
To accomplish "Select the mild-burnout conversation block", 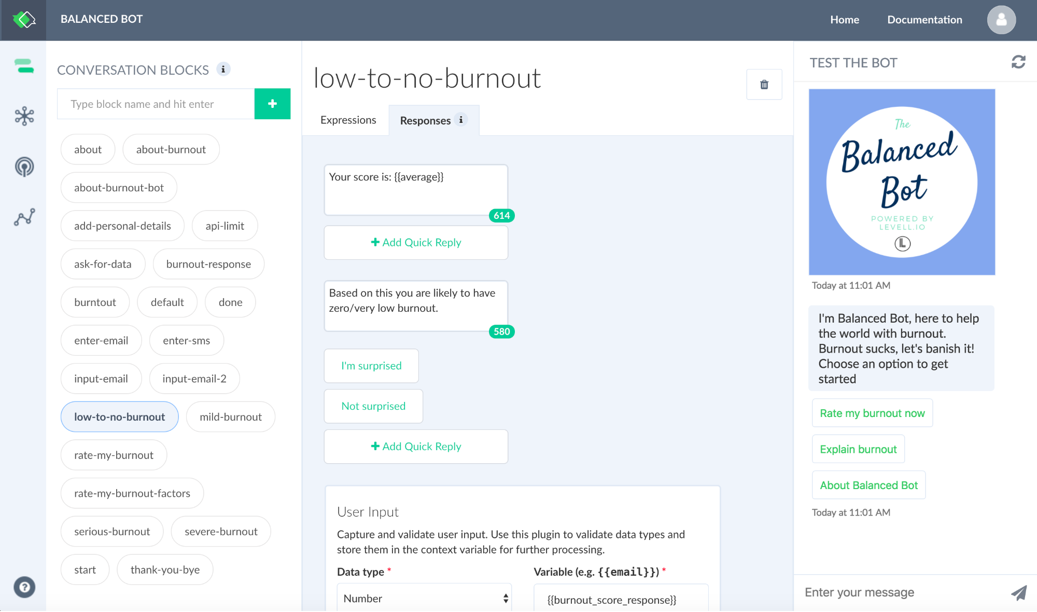I will pos(230,416).
